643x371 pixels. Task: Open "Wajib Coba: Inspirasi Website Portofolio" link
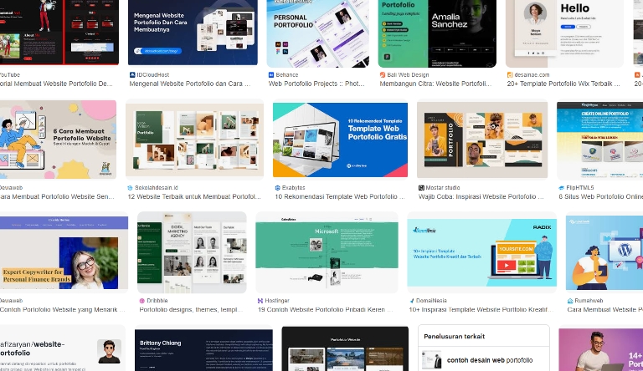(482, 197)
